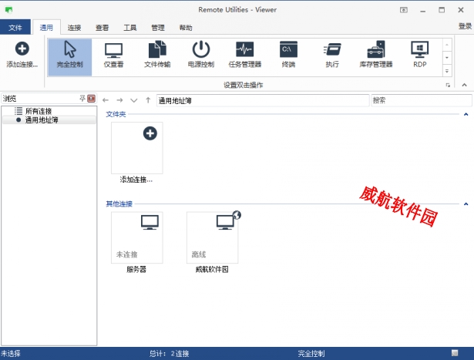This screenshot has height=360, width=474.
Task: Click the 添加连接 plus icon in ribbon
Action: coord(22,49)
